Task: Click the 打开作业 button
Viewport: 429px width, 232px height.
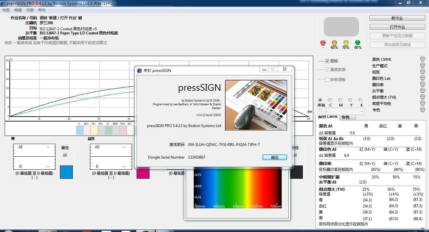Action: click(x=397, y=27)
